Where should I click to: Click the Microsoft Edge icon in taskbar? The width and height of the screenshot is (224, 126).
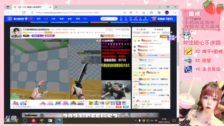(59, 121)
